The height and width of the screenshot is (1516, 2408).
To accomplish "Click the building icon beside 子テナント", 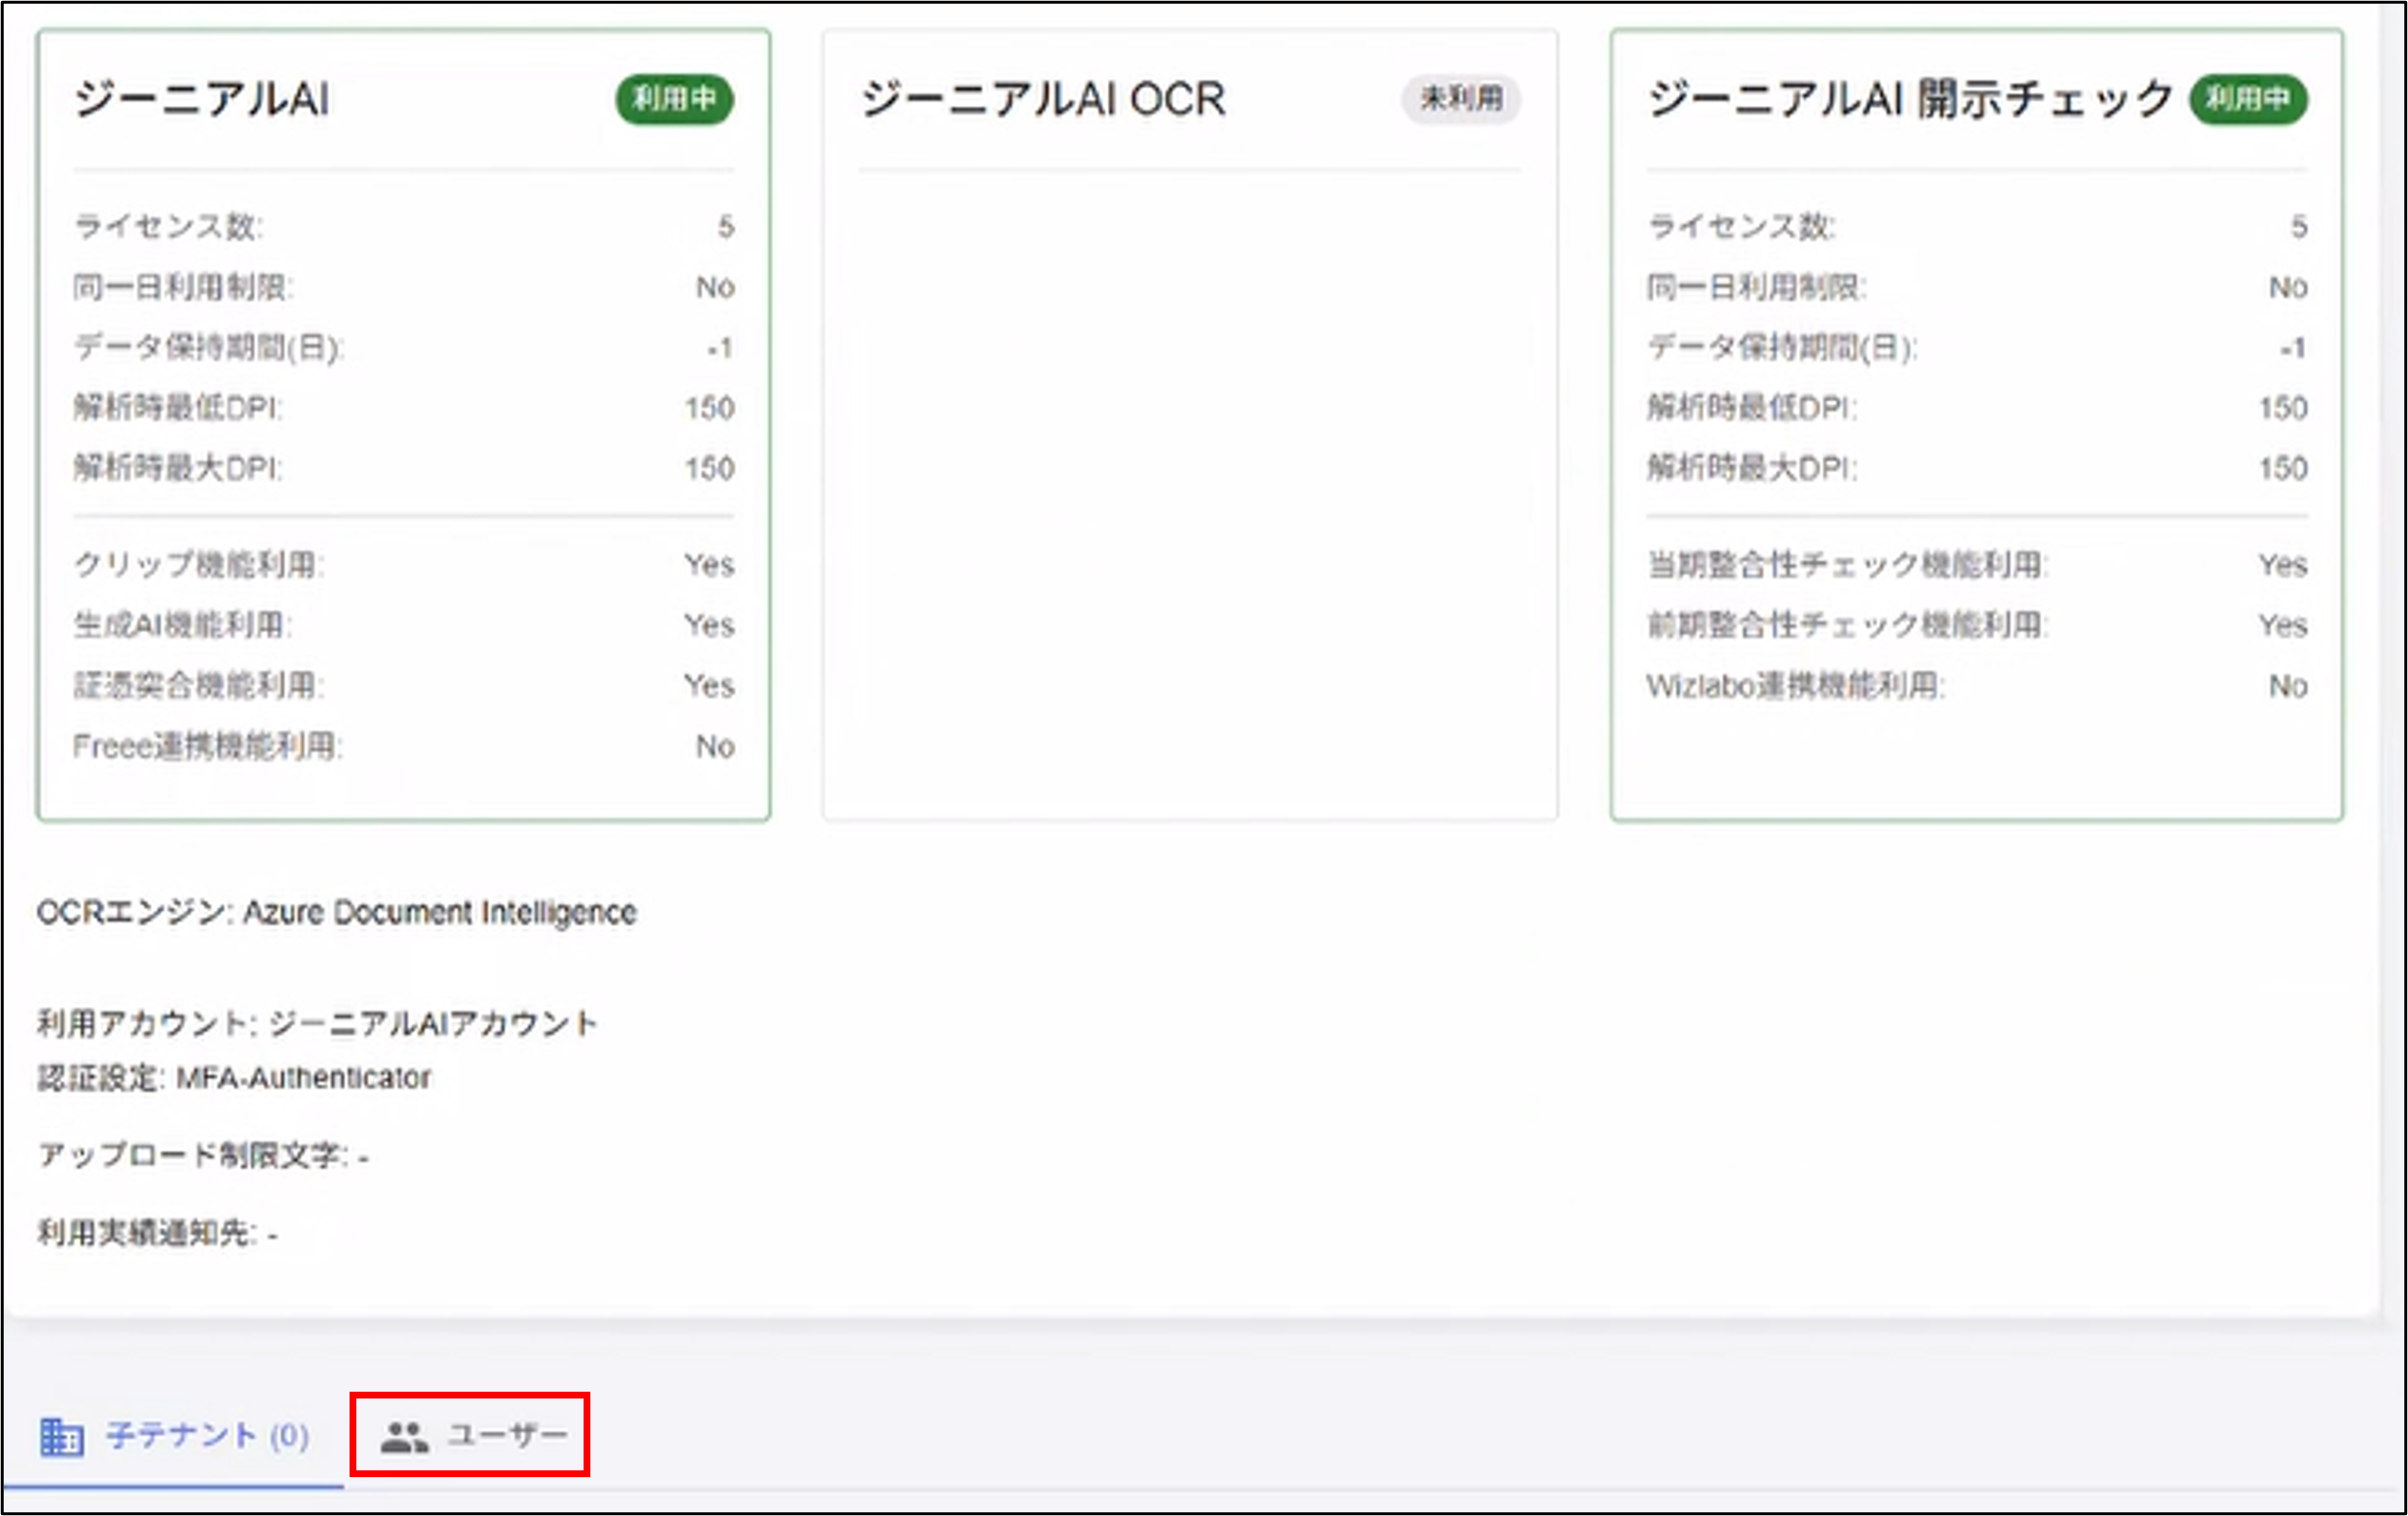I will 61,1437.
